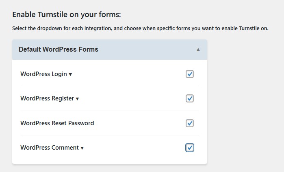Select the WordPress Register label text

47,98
